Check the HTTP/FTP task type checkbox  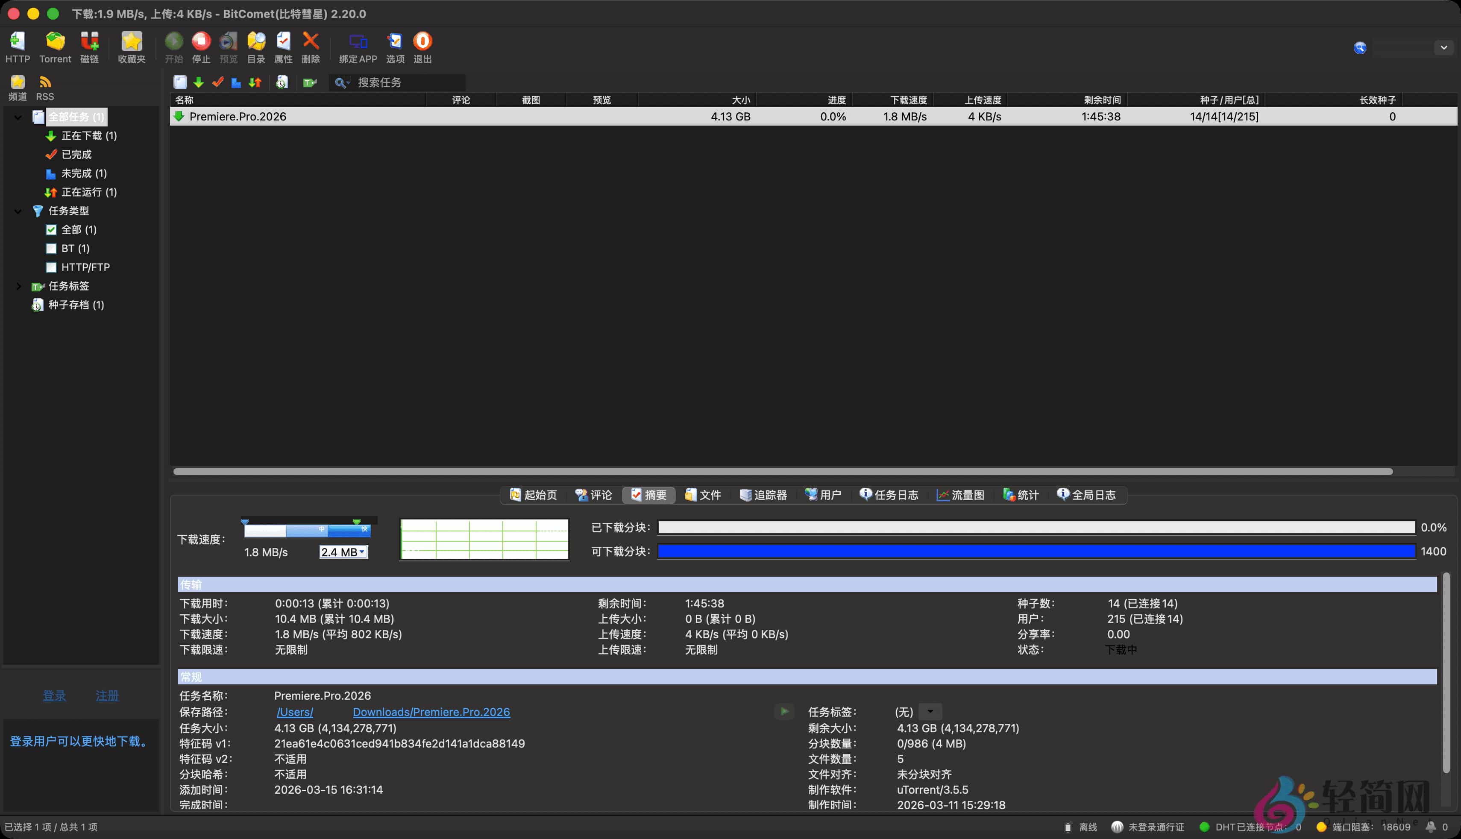pyautogui.click(x=51, y=267)
